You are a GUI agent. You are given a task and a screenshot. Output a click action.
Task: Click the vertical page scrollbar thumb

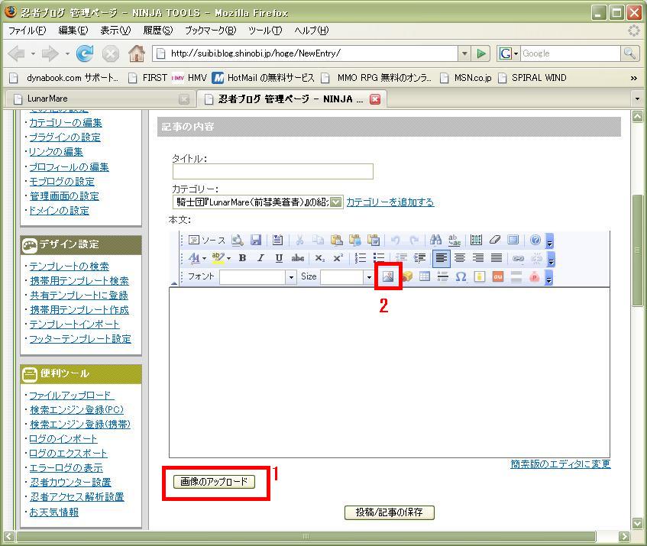(x=638, y=250)
